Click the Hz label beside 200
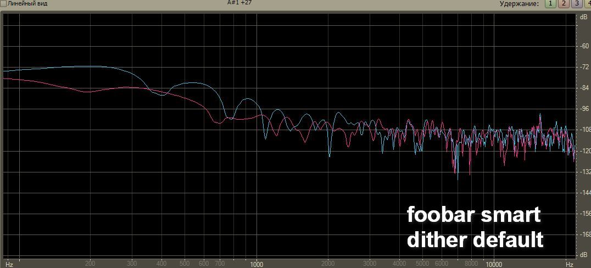Screen dimensions: 591x268 10,265
